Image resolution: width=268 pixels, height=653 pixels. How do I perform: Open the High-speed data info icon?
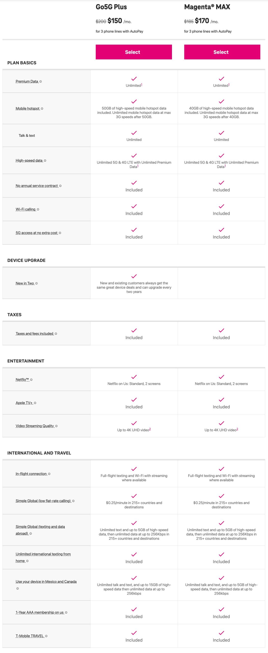(x=45, y=160)
